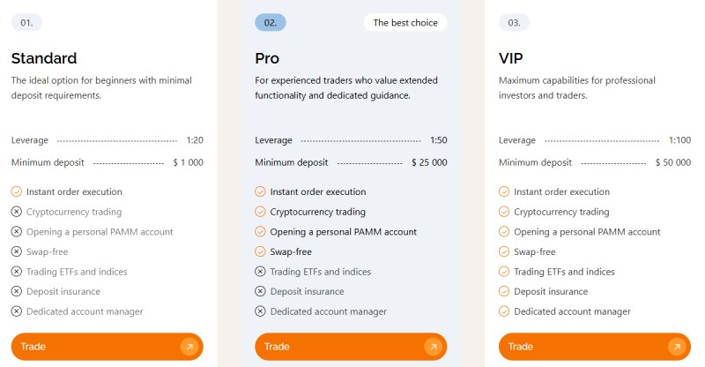
Task: Click Pro plan's Swap-free check icon
Action: pyautogui.click(x=260, y=251)
